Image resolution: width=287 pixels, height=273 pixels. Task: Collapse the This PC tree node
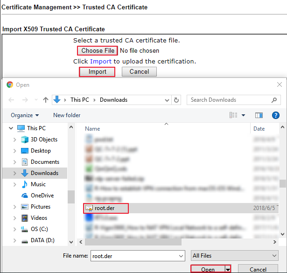point(9,128)
